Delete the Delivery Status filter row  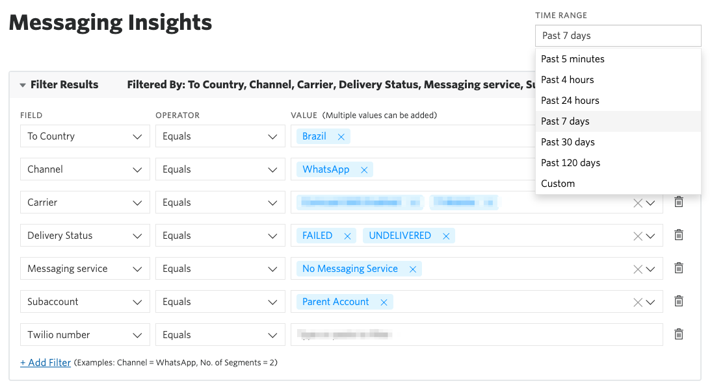pos(678,234)
